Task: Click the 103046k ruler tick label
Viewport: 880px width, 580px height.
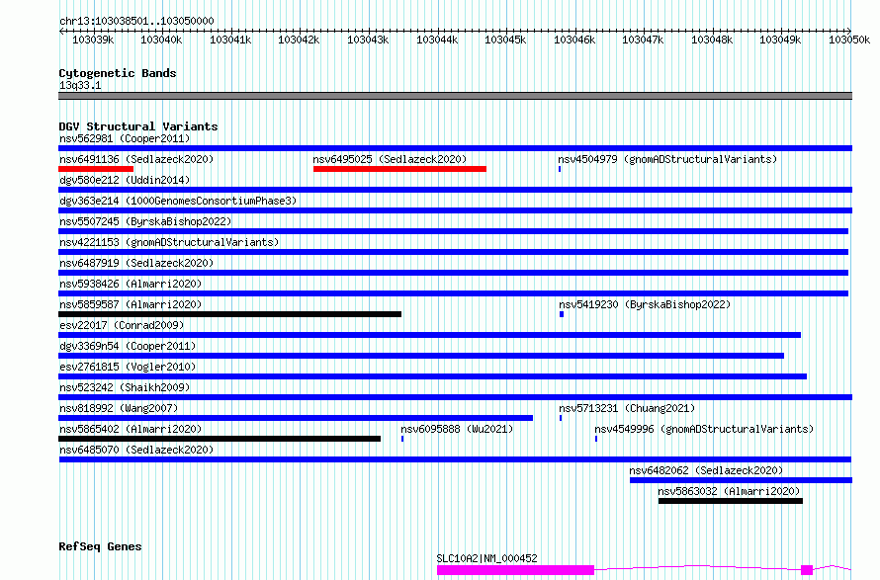Action: pos(574,40)
